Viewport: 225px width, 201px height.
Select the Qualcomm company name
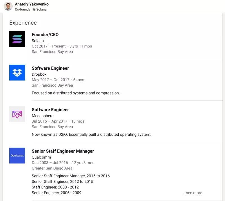[x=41, y=157]
